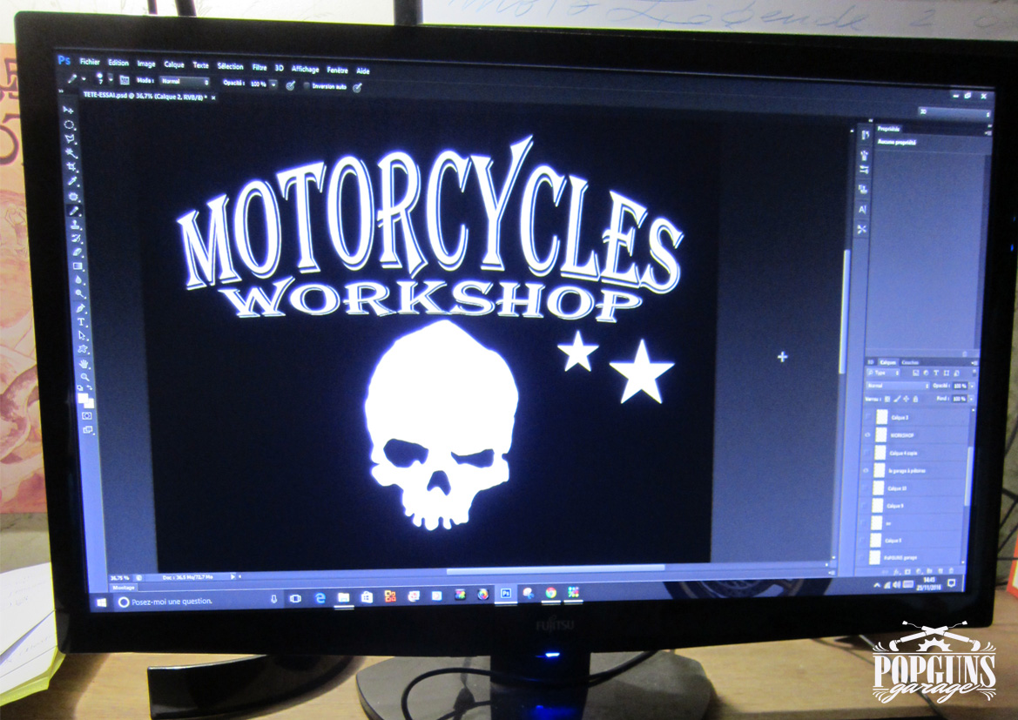The height and width of the screenshot is (720, 1018).
Task: Open the brush panel toggle icon
Action: (125, 80)
